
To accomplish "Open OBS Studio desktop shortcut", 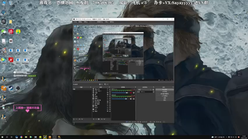I will click(18, 88).
